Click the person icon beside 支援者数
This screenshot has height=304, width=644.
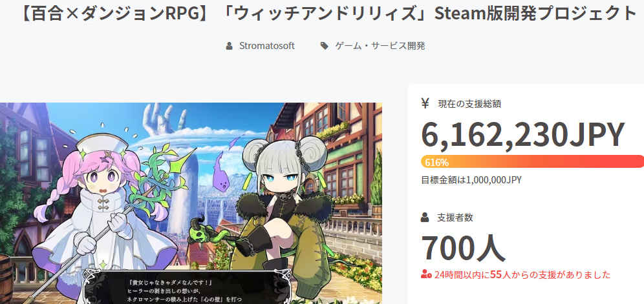(x=425, y=218)
